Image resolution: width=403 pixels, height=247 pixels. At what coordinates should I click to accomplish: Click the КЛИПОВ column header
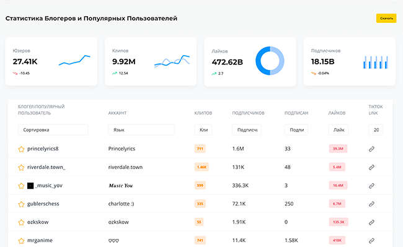coord(203,113)
